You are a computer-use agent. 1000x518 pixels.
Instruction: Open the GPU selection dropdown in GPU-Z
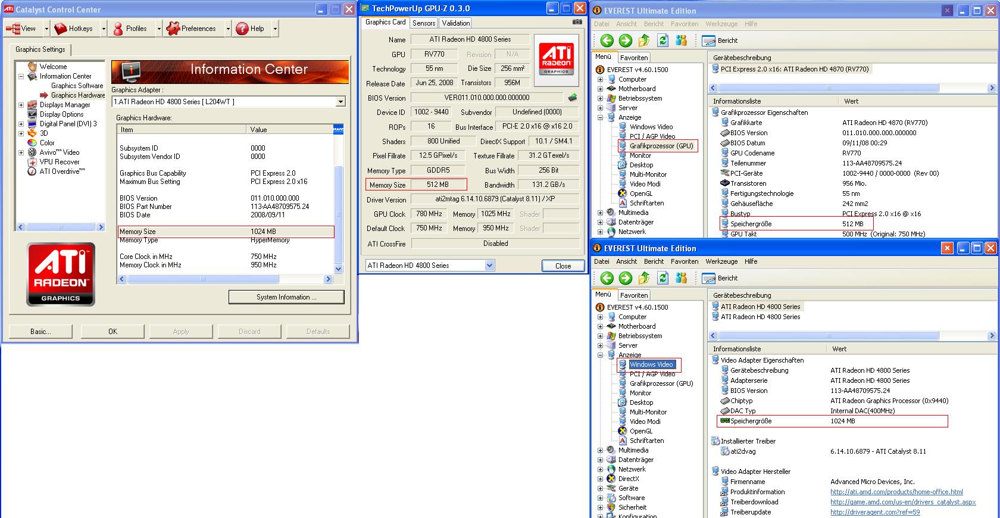click(489, 266)
